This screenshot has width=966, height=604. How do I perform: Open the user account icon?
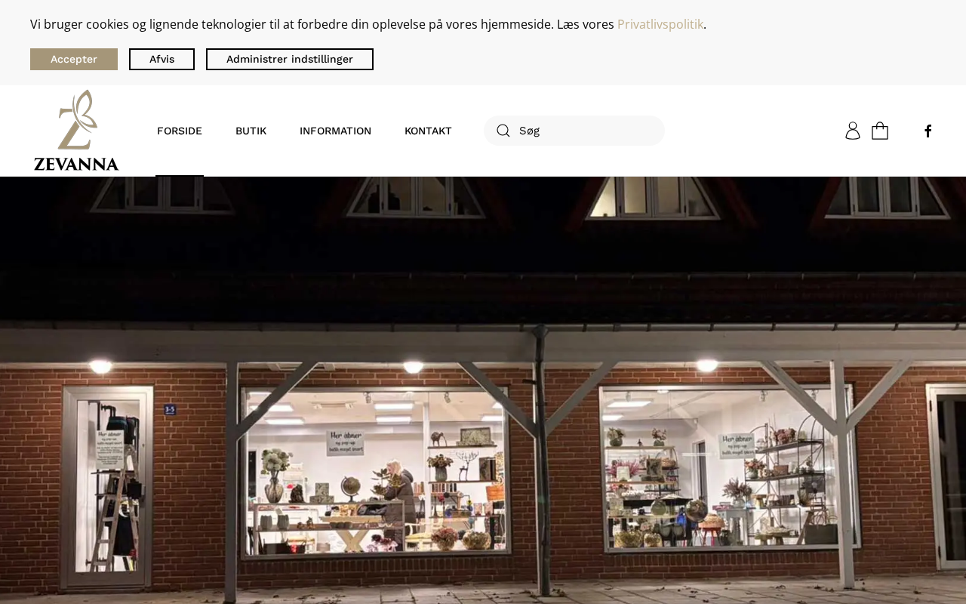point(853,131)
